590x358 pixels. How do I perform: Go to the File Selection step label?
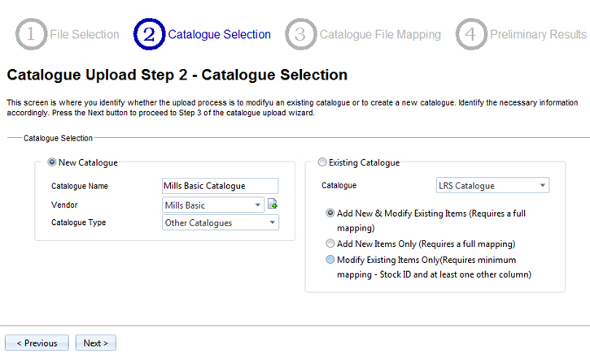click(x=85, y=35)
